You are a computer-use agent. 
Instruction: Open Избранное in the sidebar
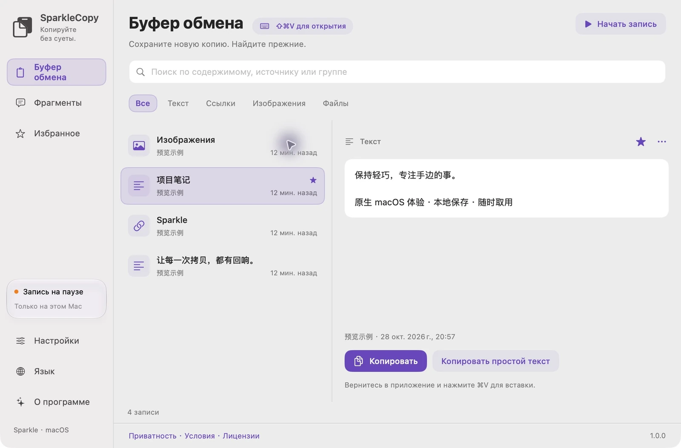pos(57,133)
